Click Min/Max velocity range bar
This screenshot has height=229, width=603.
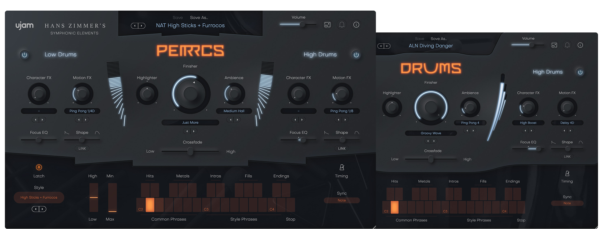click(x=112, y=197)
